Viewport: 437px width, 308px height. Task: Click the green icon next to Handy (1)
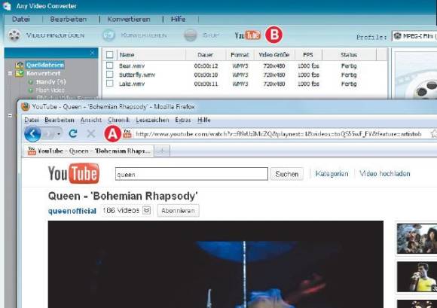(x=31, y=82)
